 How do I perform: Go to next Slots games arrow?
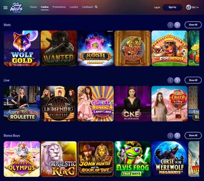pos(177,25)
